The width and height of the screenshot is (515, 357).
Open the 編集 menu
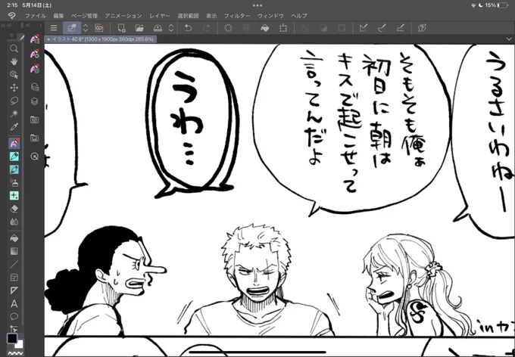click(x=59, y=16)
